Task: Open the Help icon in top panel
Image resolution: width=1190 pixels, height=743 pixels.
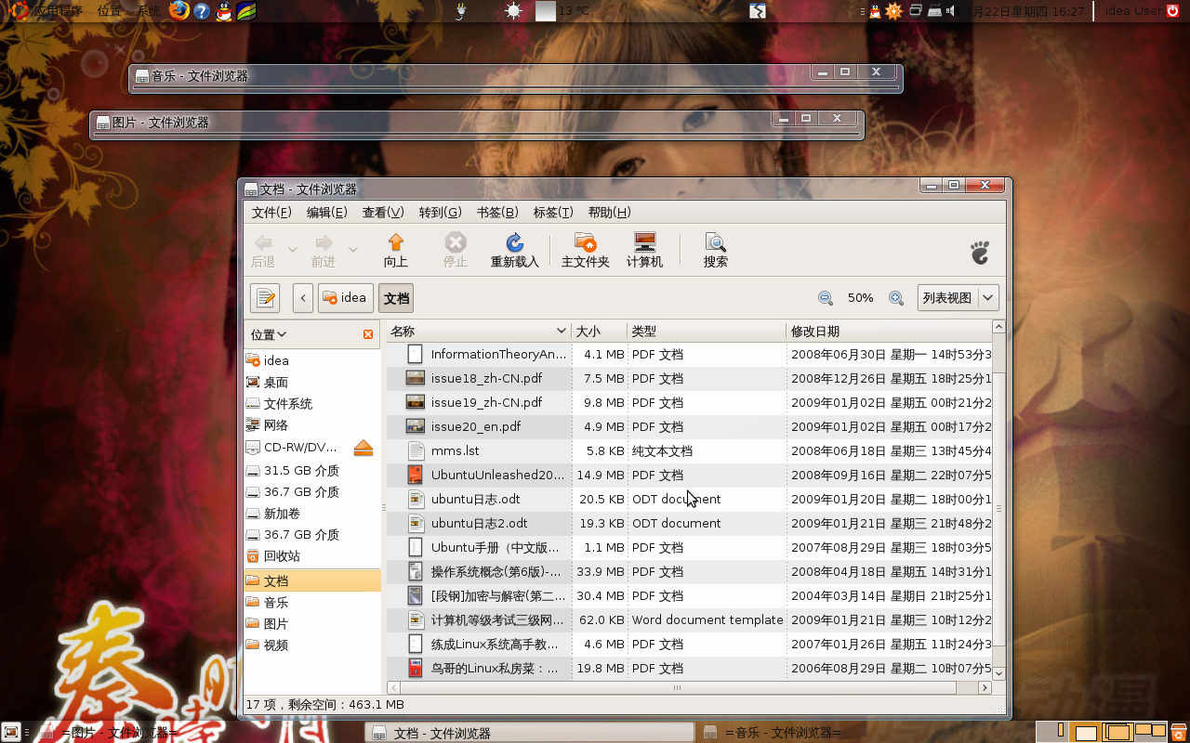Action: pyautogui.click(x=202, y=11)
